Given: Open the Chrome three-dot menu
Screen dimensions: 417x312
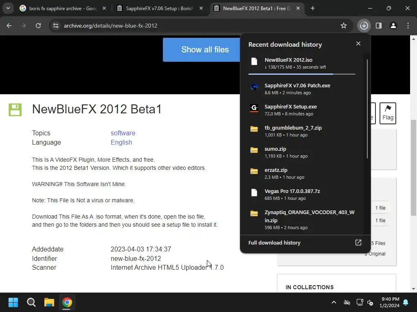Looking at the screenshot, I should point(408,26).
